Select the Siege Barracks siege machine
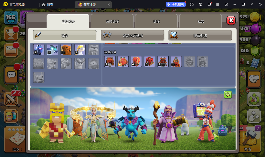265x157 pixels. click(149, 61)
